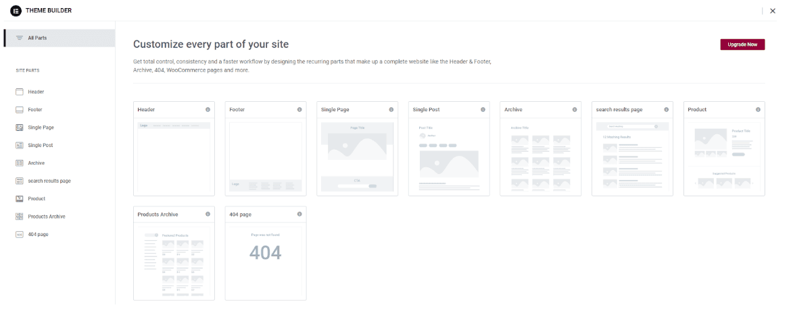
Task: Click the Elementor logo icon
Action: pos(16,11)
